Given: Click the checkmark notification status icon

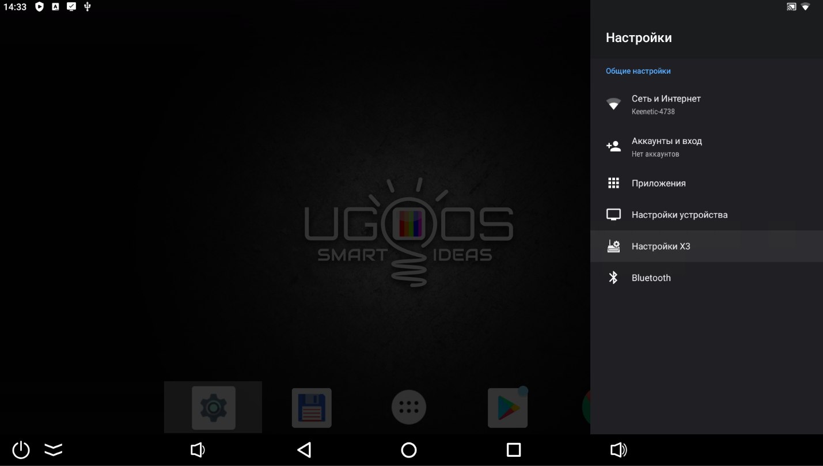Looking at the screenshot, I should coord(71,7).
